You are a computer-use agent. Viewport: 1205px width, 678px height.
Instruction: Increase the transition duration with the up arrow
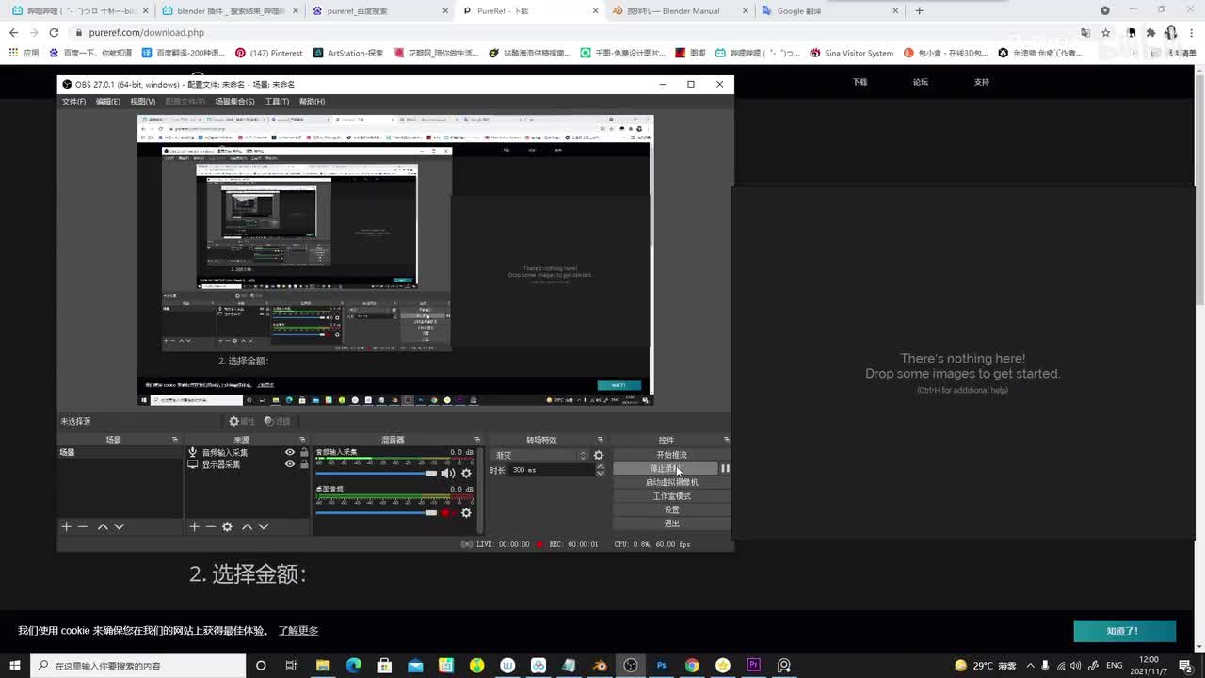click(601, 466)
